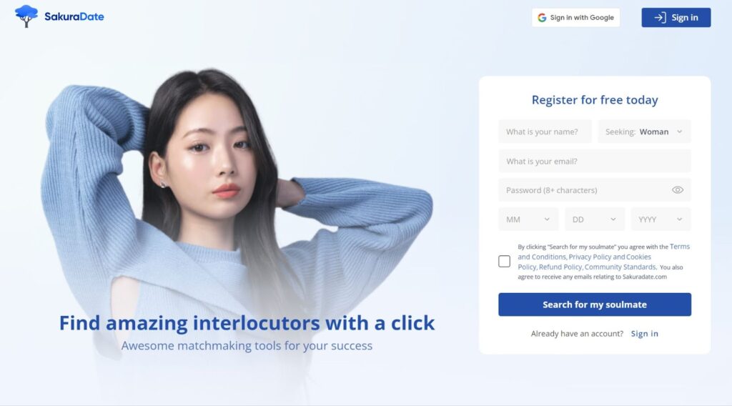
Task: Click Search for my soulmate button
Action: (595, 304)
